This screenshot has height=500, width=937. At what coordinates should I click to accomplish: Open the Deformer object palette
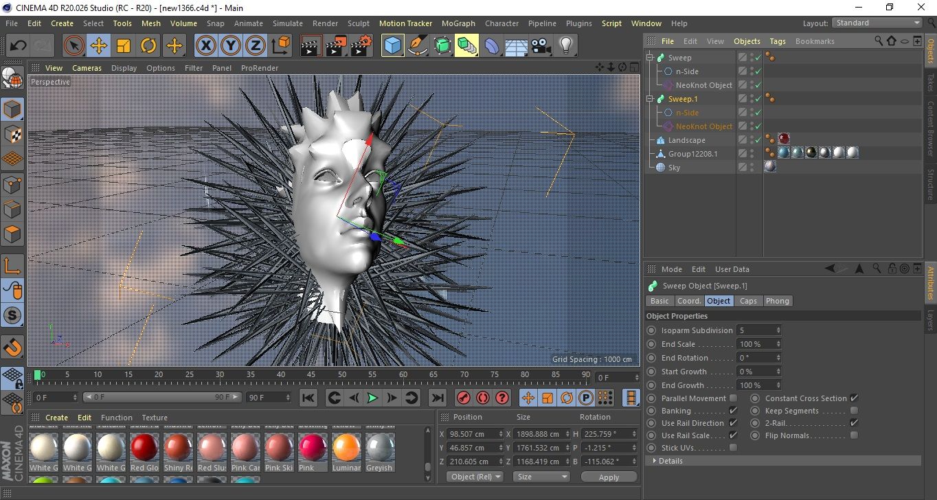[492, 46]
